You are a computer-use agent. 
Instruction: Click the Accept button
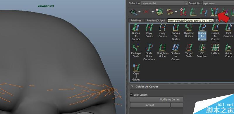(150, 105)
